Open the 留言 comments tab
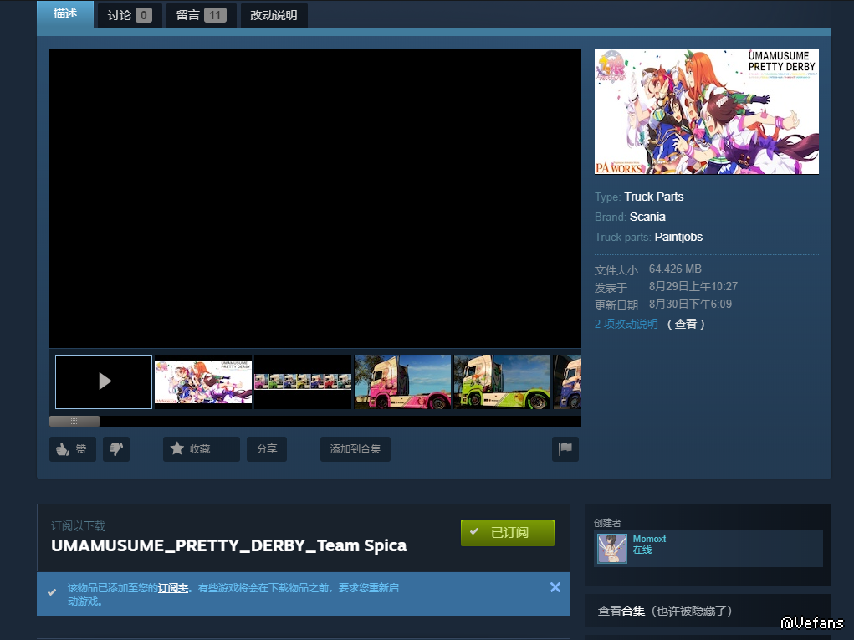 tap(201, 15)
